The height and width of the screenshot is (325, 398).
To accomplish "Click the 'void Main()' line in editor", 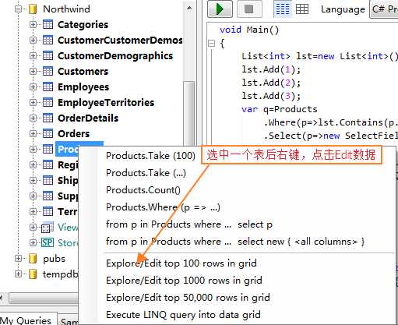I will tap(249, 30).
